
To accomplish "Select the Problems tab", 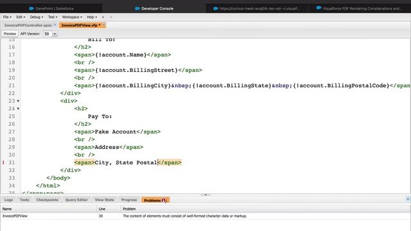I will coord(155,200).
